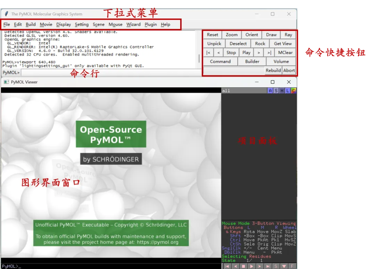Open the Display menu

click(x=64, y=24)
